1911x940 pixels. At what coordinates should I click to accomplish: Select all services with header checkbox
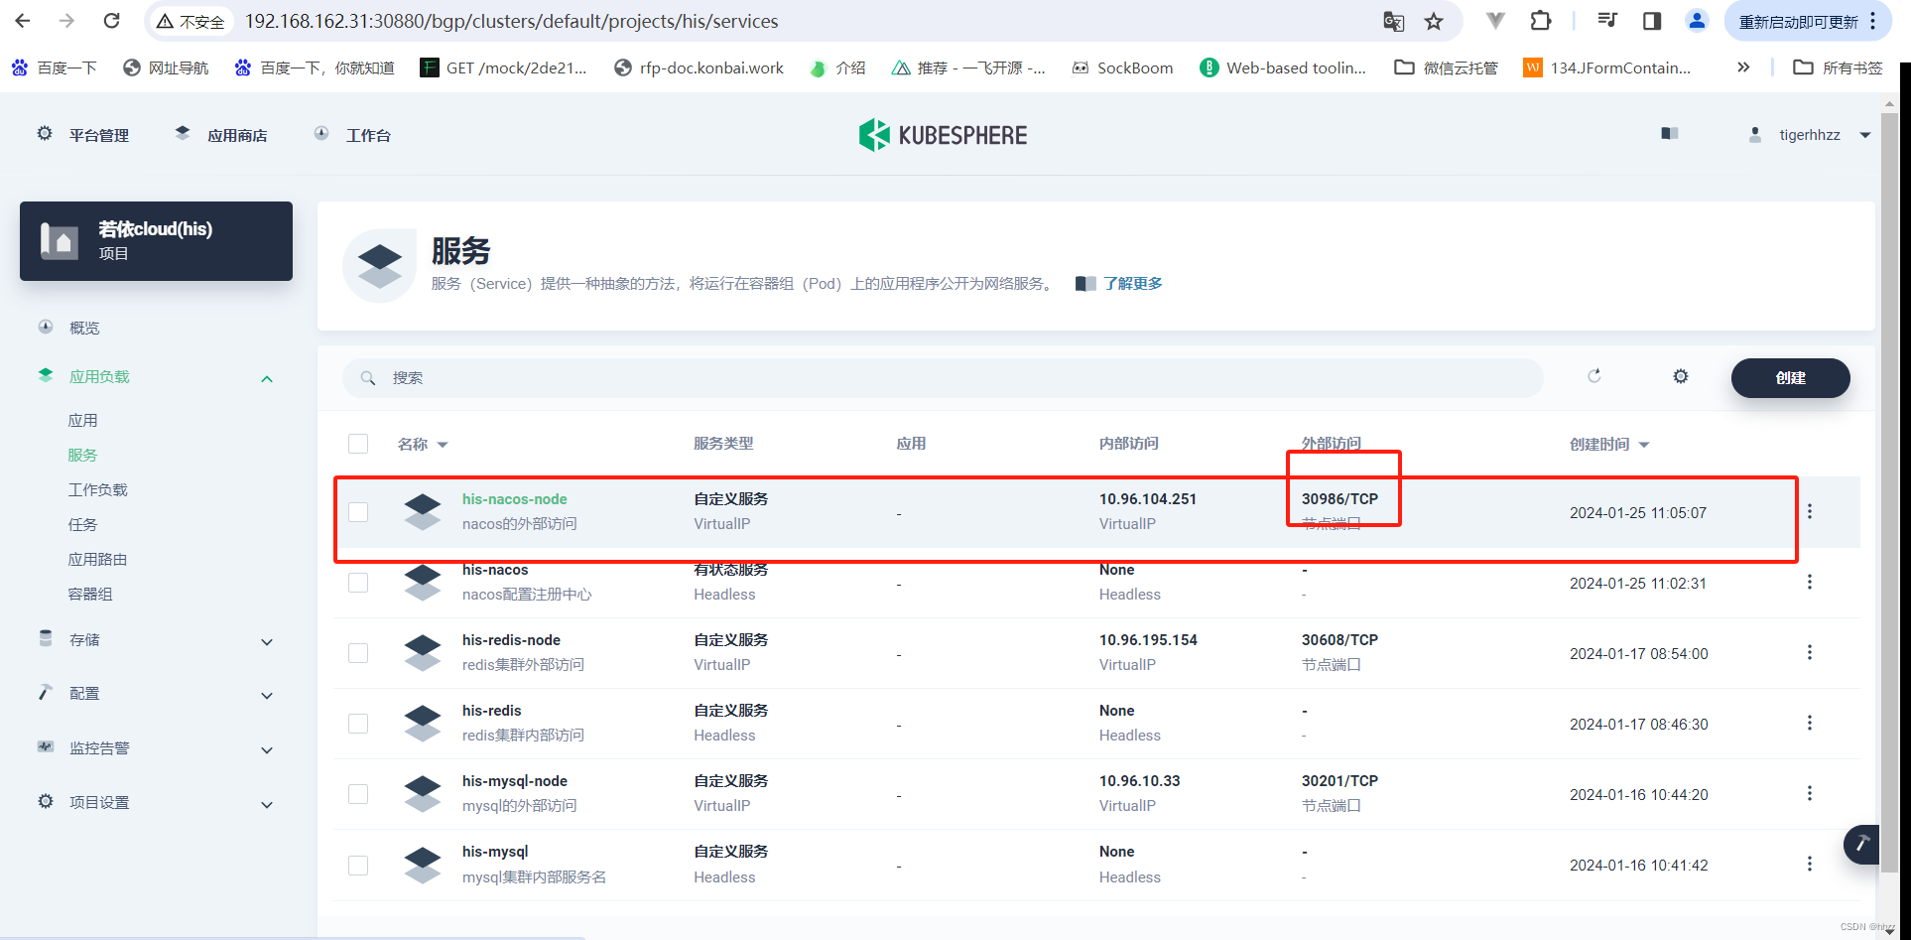[358, 444]
